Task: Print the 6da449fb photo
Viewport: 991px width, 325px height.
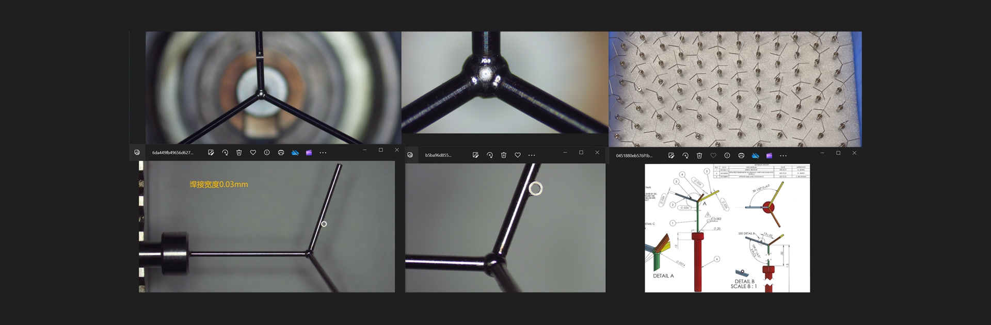Action: click(281, 153)
